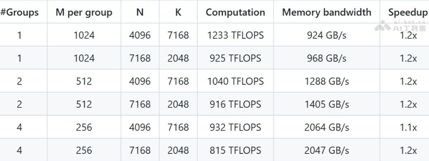Click the 815 TFLOPS cell
429x161 pixels.
(235, 150)
